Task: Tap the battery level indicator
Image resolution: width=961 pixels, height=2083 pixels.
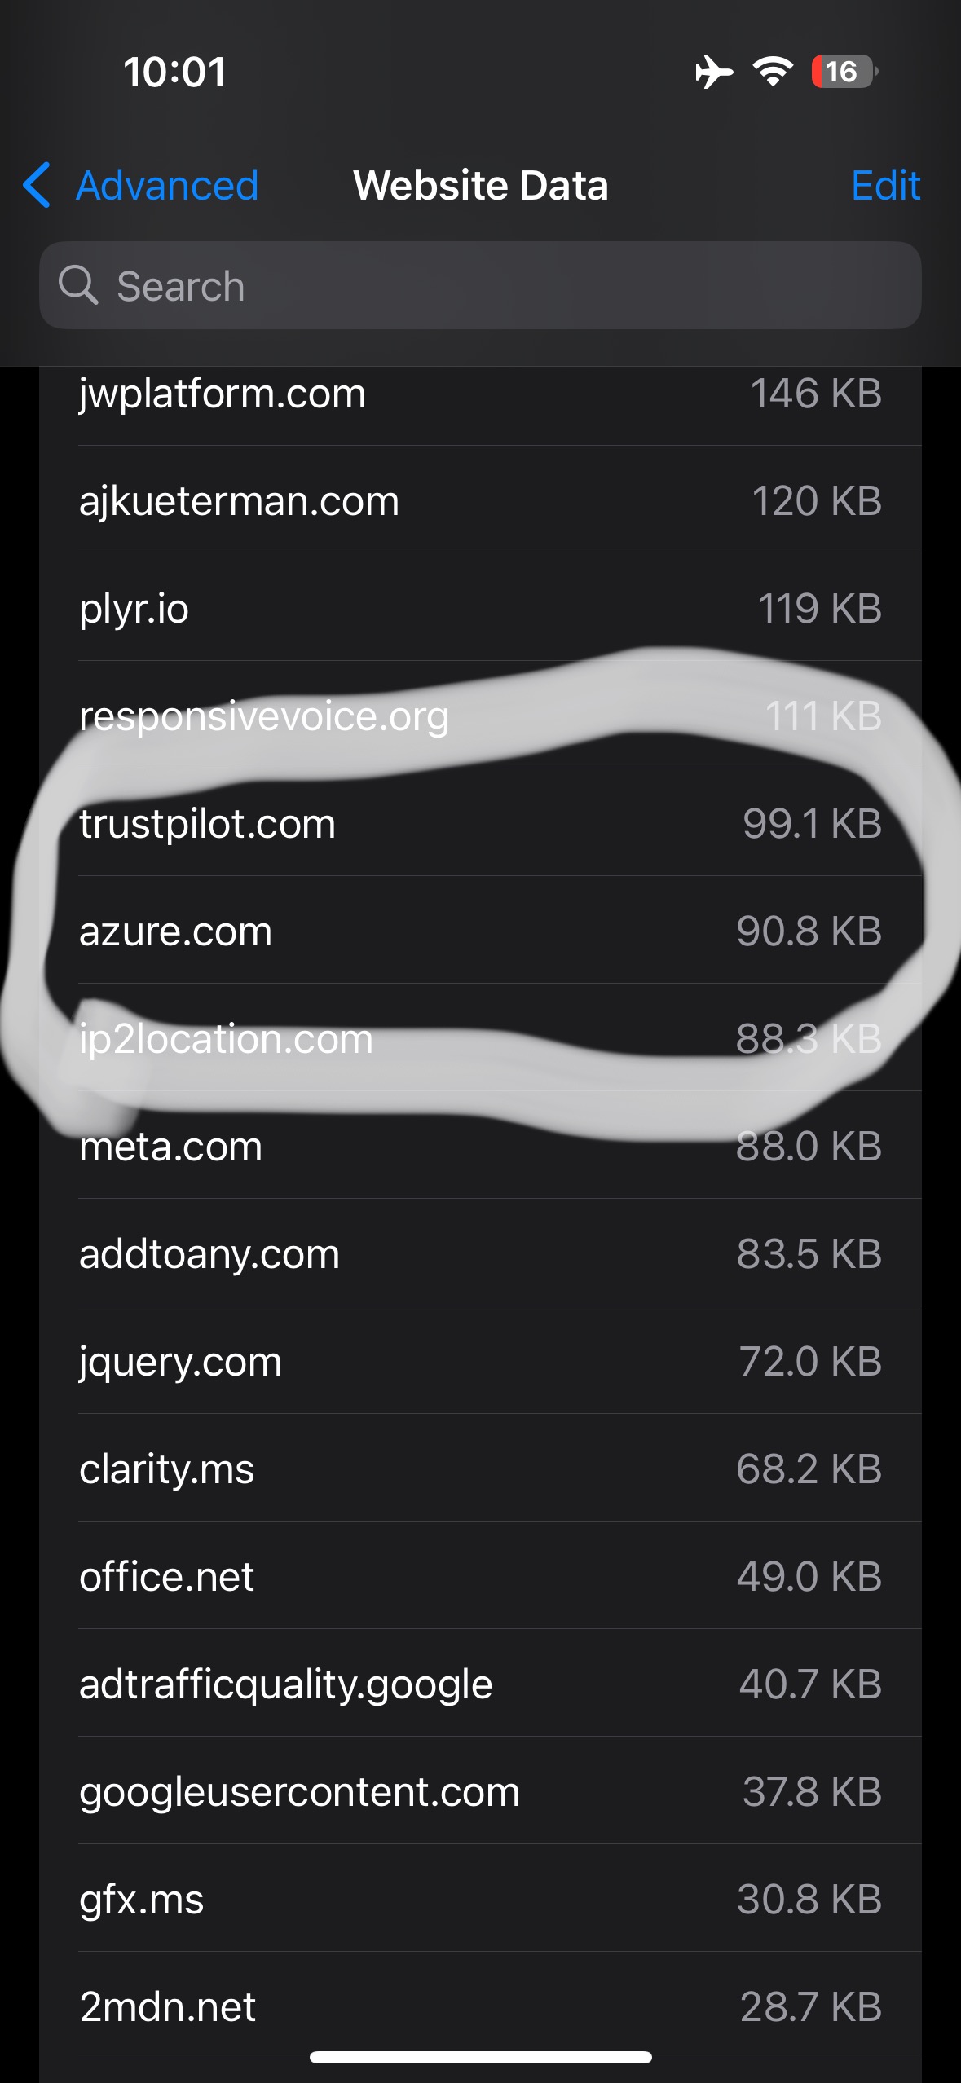Action: pyautogui.click(x=843, y=72)
